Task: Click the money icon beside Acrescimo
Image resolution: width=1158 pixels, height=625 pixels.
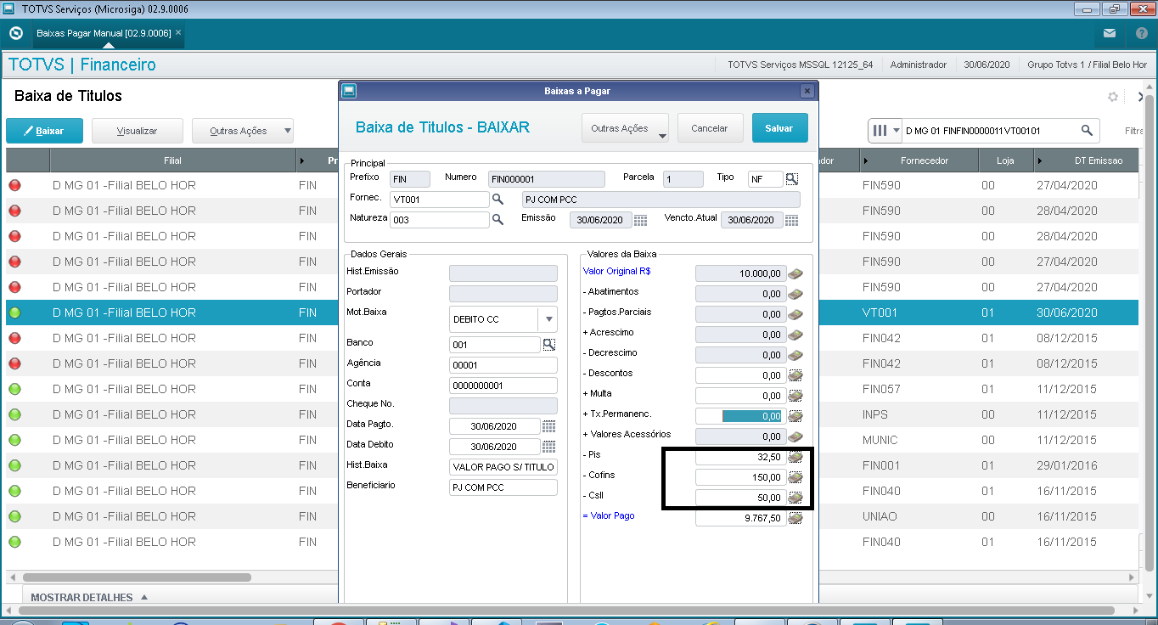Action: (795, 335)
